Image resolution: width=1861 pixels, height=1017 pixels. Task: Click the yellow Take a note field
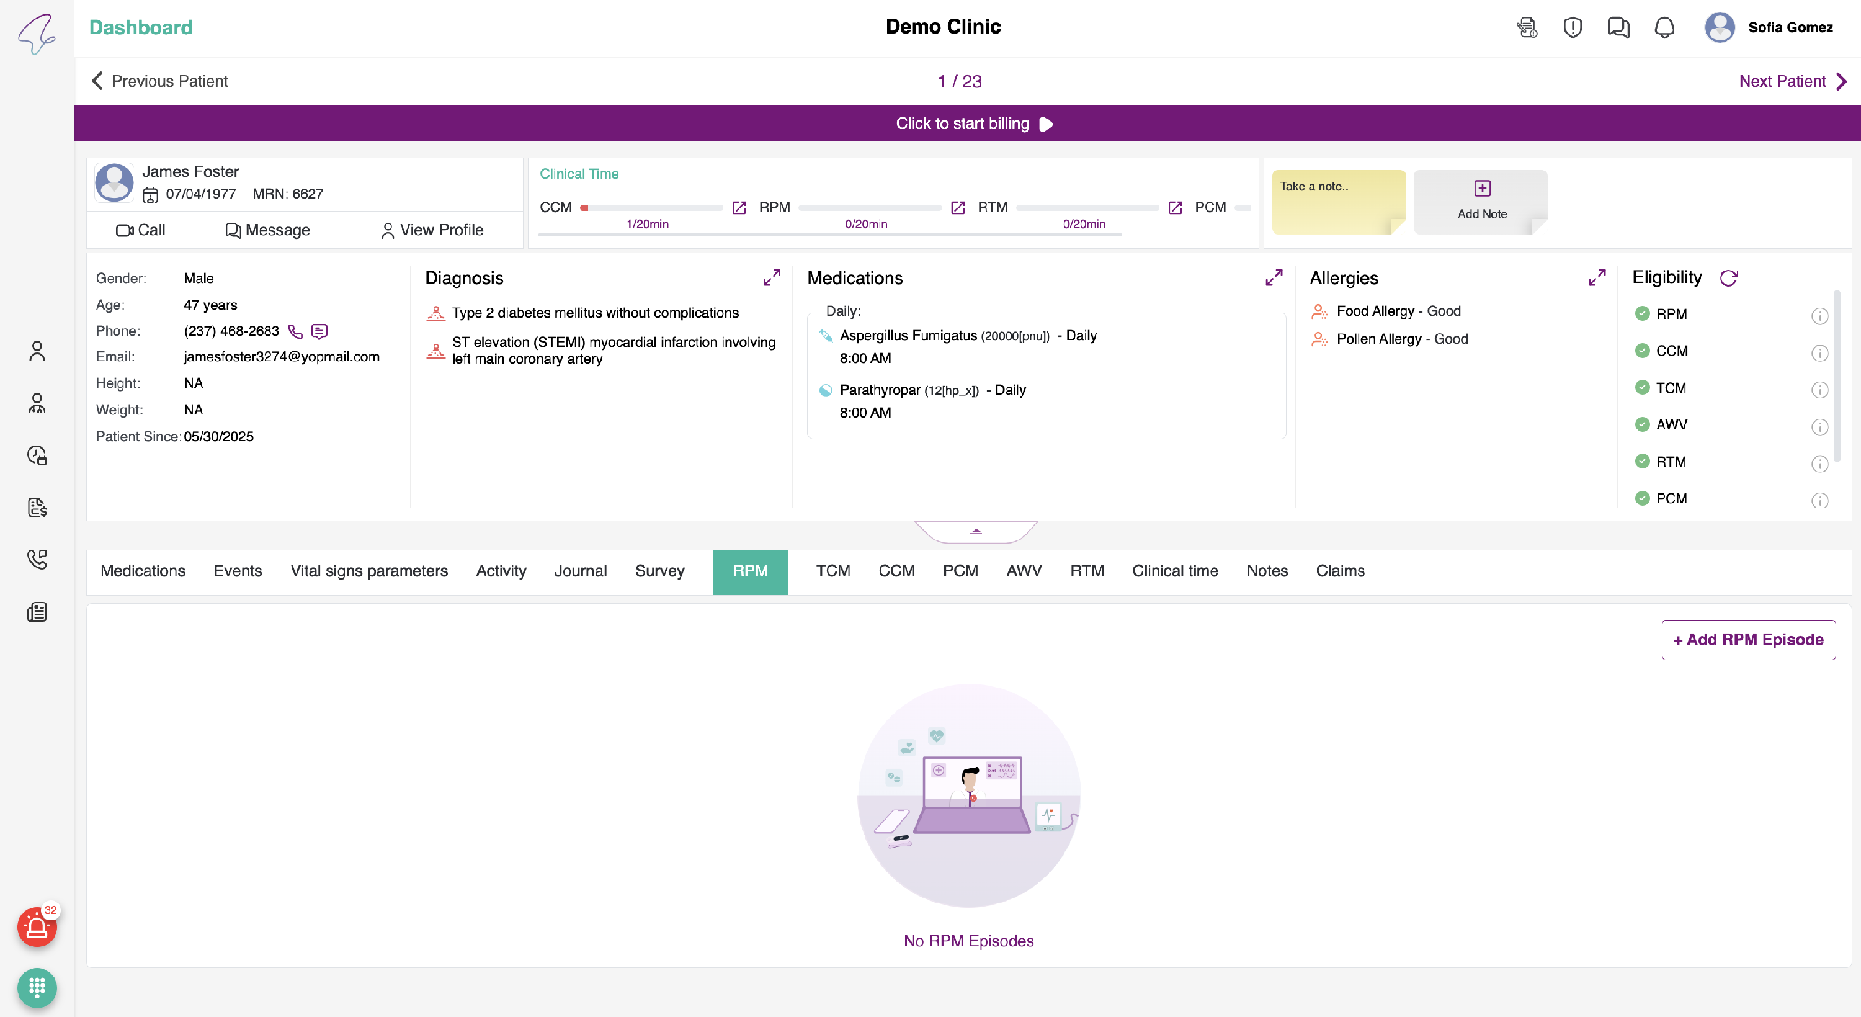pos(1338,202)
